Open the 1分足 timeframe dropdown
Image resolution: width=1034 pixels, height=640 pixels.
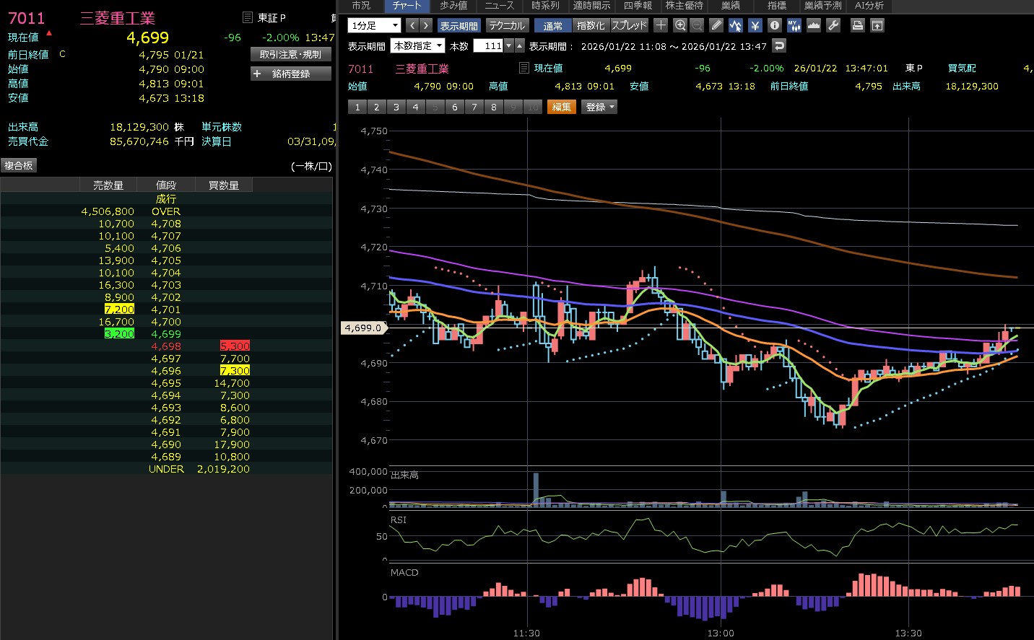(x=374, y=25)
